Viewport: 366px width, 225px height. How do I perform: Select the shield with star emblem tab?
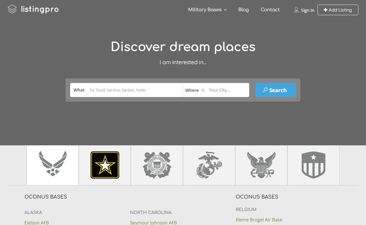[x=314, y=165]
